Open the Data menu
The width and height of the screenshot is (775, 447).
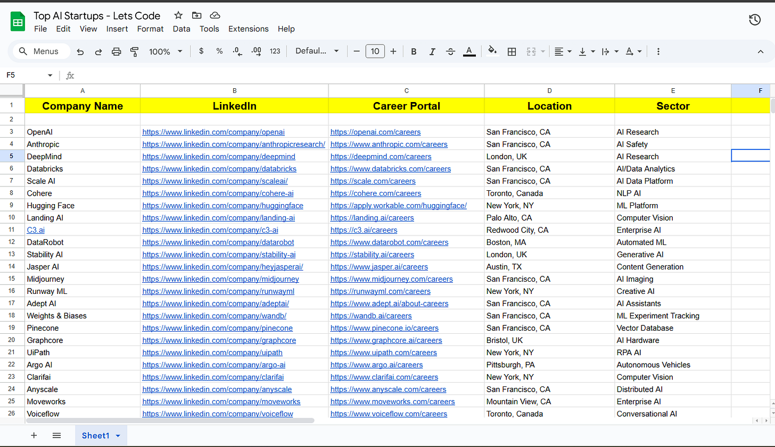[x=182, y=29]
